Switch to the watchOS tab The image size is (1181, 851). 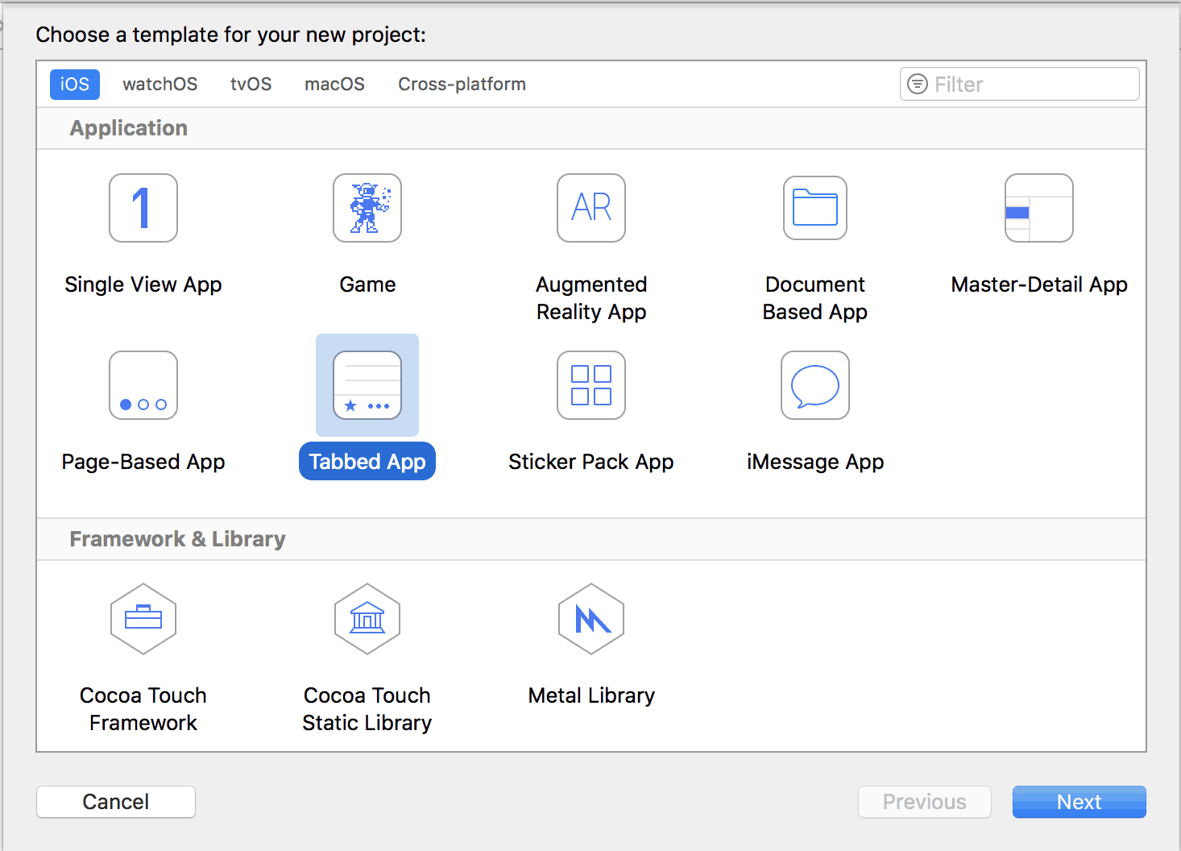(x=160, y=84)
